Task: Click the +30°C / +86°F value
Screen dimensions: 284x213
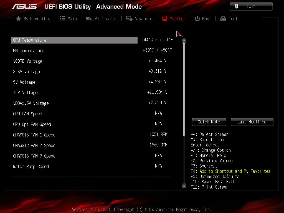Action: (x=157, y=50)
